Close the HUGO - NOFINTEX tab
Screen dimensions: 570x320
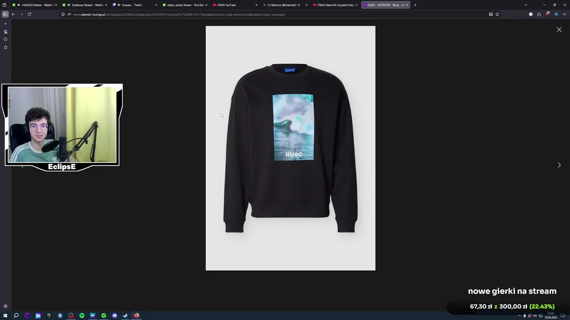click(x=407, y=5)
